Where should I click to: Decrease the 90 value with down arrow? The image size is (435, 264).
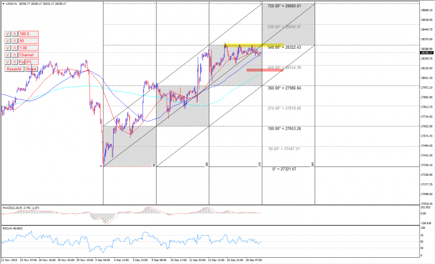(x=8, y=41)
